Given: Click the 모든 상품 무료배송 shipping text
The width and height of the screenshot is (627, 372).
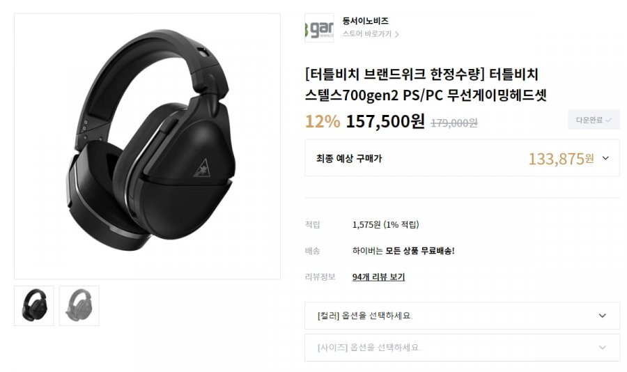Looking at the screenshot, I should (420, 251).
